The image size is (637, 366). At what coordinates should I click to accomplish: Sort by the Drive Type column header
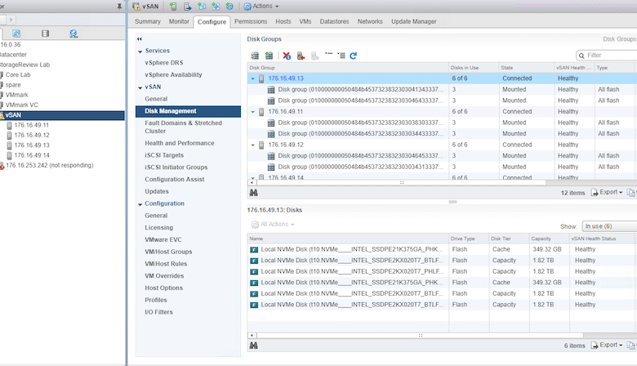pos(469,239)
